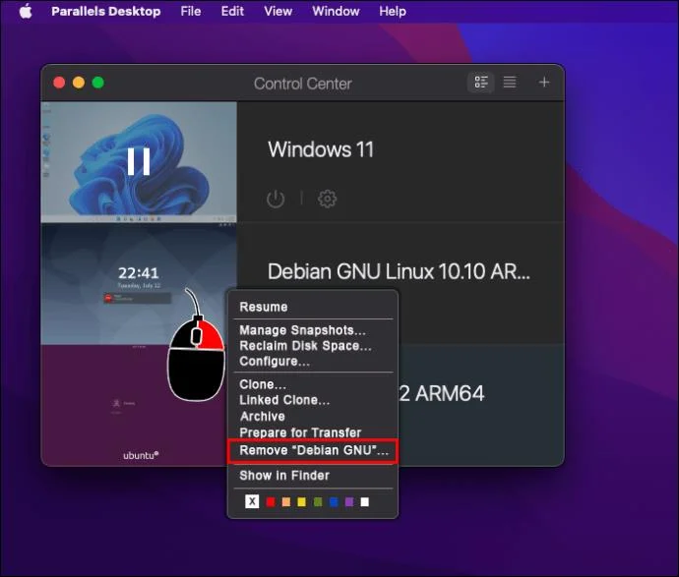The image size is (679, 577).
Task: Switch Control Center to compact list view
Action: [x=510, y=83]
